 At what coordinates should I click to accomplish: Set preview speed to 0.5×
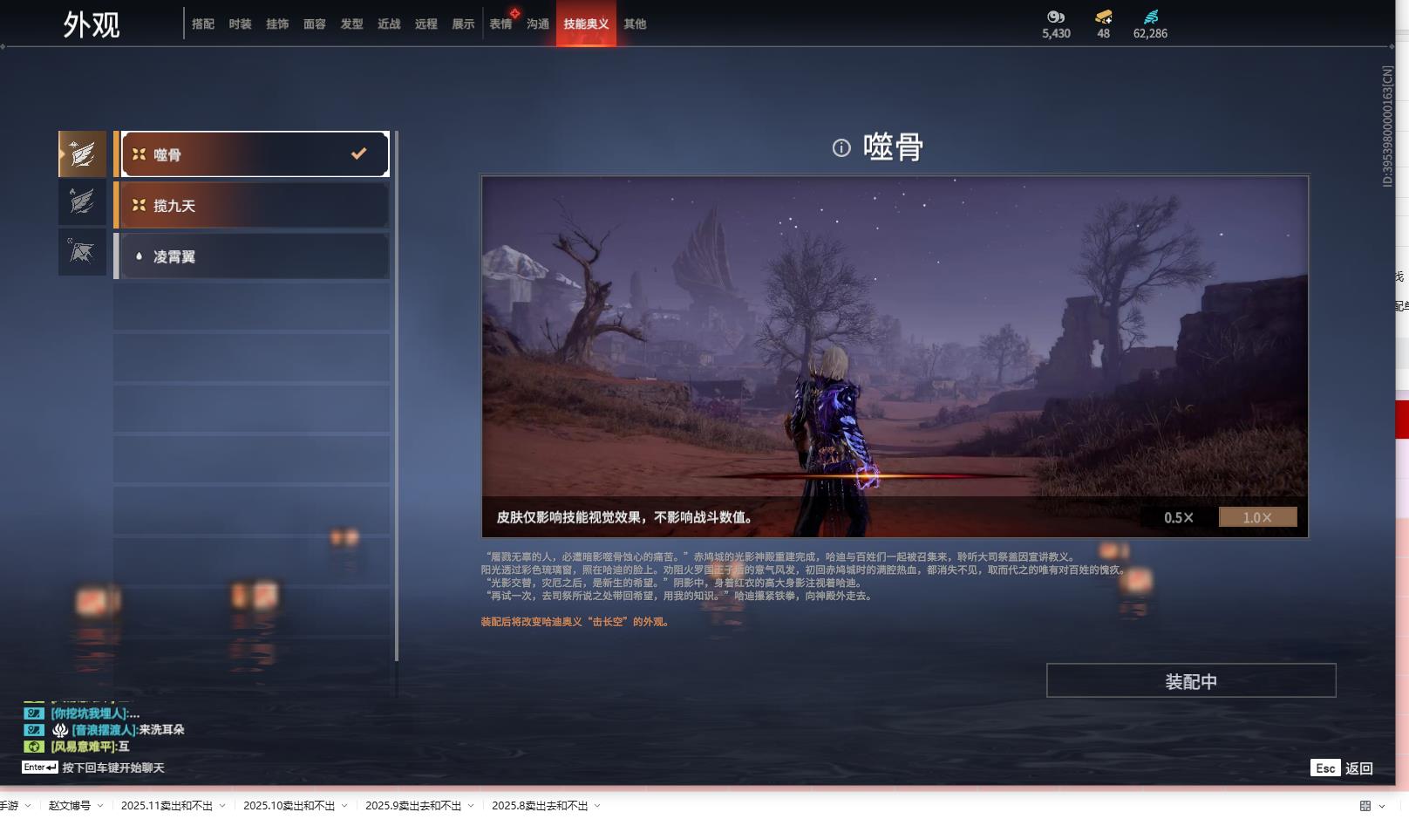point(1179,518)
